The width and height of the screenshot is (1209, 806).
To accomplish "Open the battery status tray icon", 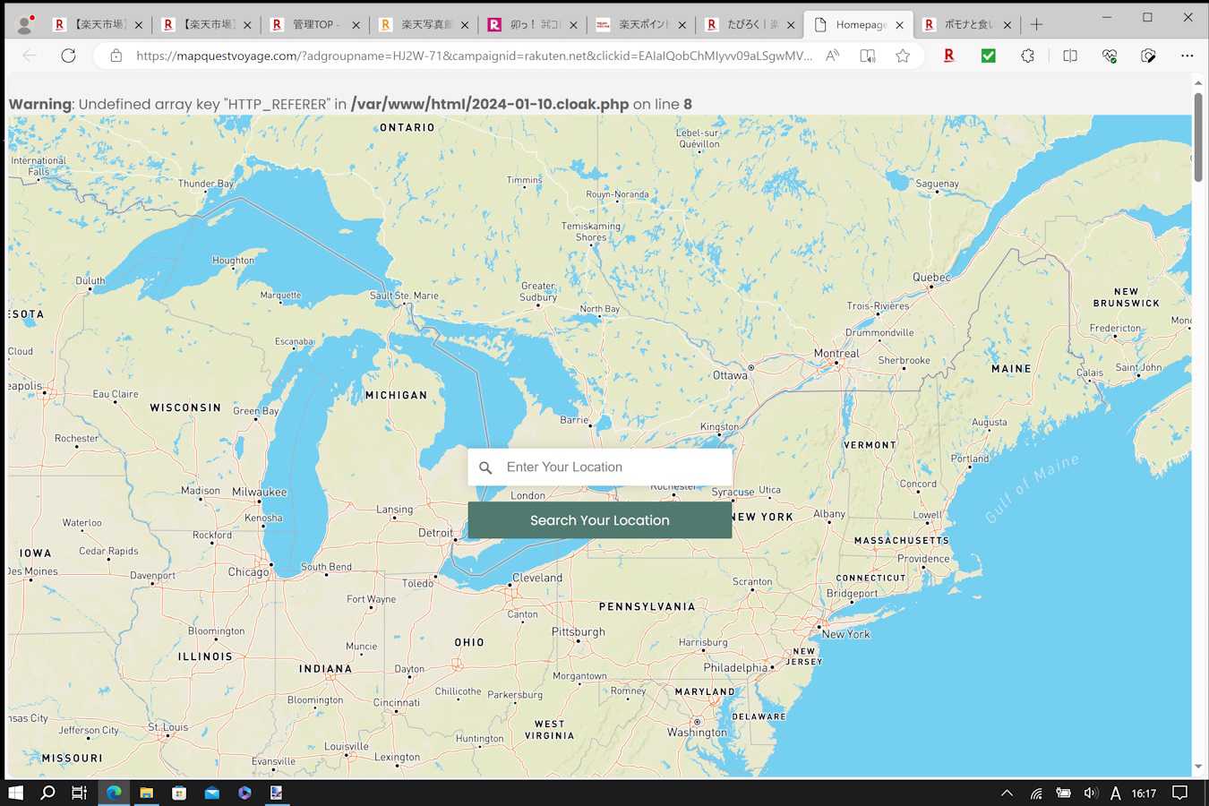I will tap(1063, 793).
